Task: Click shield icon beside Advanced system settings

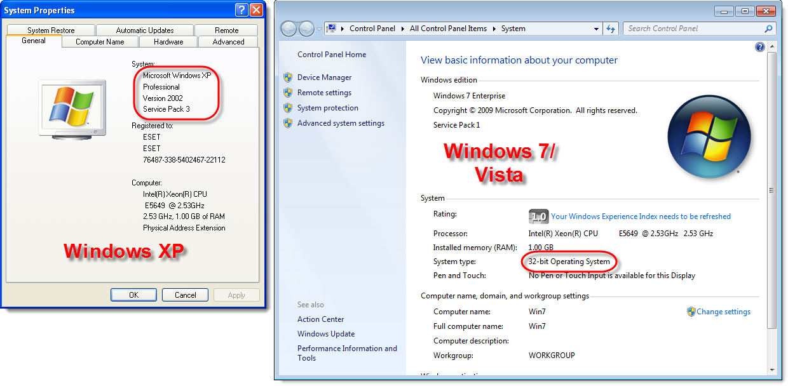Action: click(288, 123)
